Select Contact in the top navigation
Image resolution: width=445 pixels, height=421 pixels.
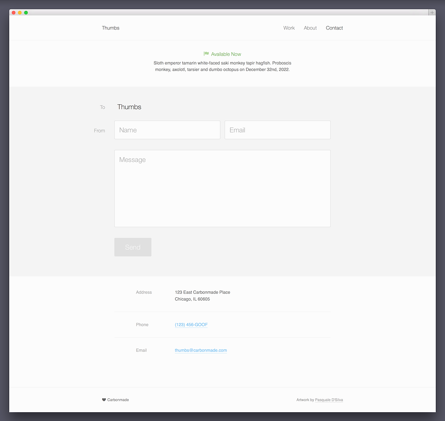click(x=334, y=28)
